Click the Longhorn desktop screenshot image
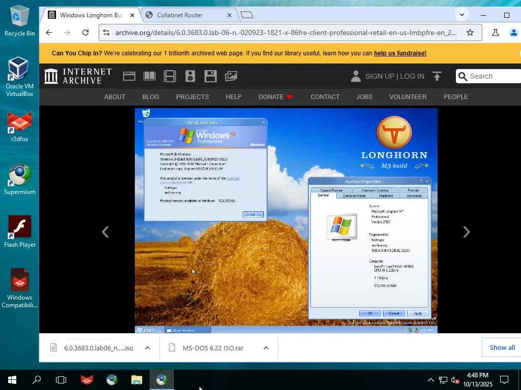This screenshot has height=390, width=521. (286, 220)
